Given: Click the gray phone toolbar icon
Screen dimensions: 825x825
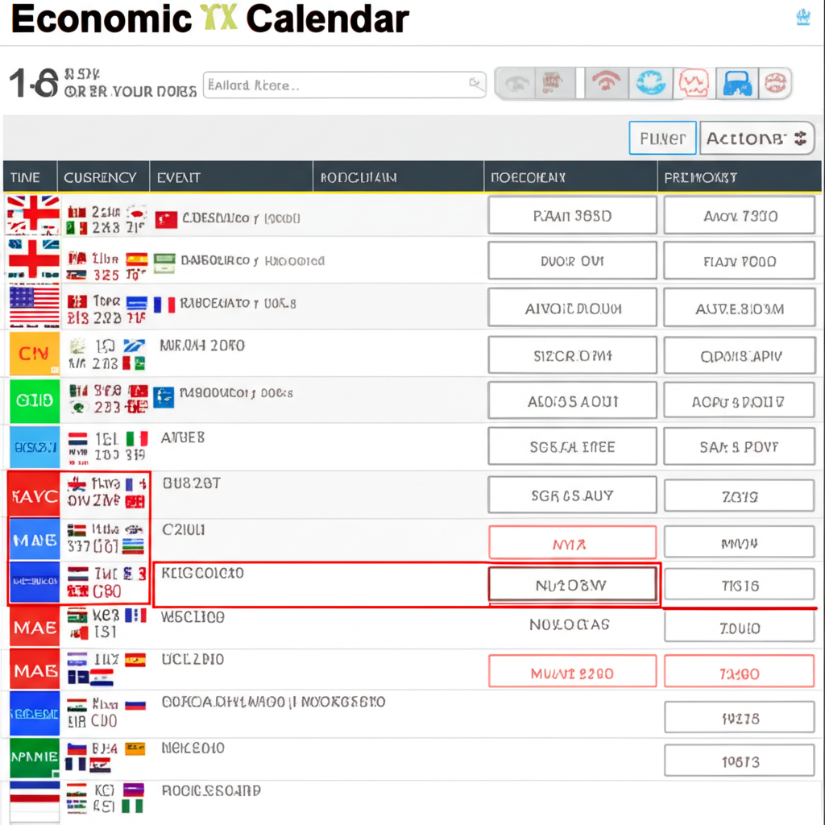Looking at the screenshot, I should (x=517, y=83).
